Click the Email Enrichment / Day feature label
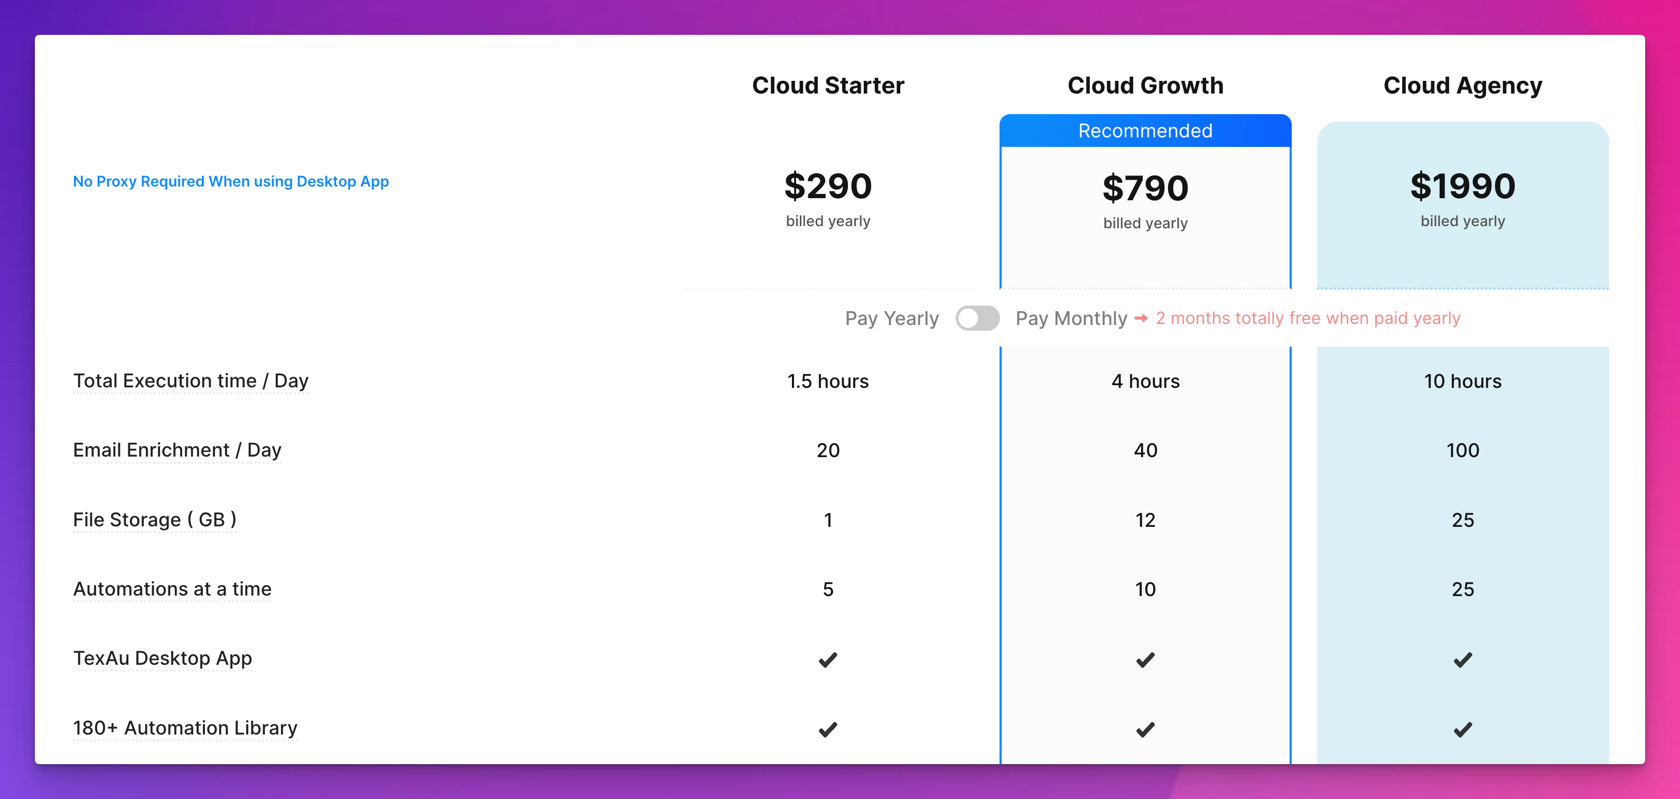The height and width of the screenshot is (799, 1680). tap(177, 450)
